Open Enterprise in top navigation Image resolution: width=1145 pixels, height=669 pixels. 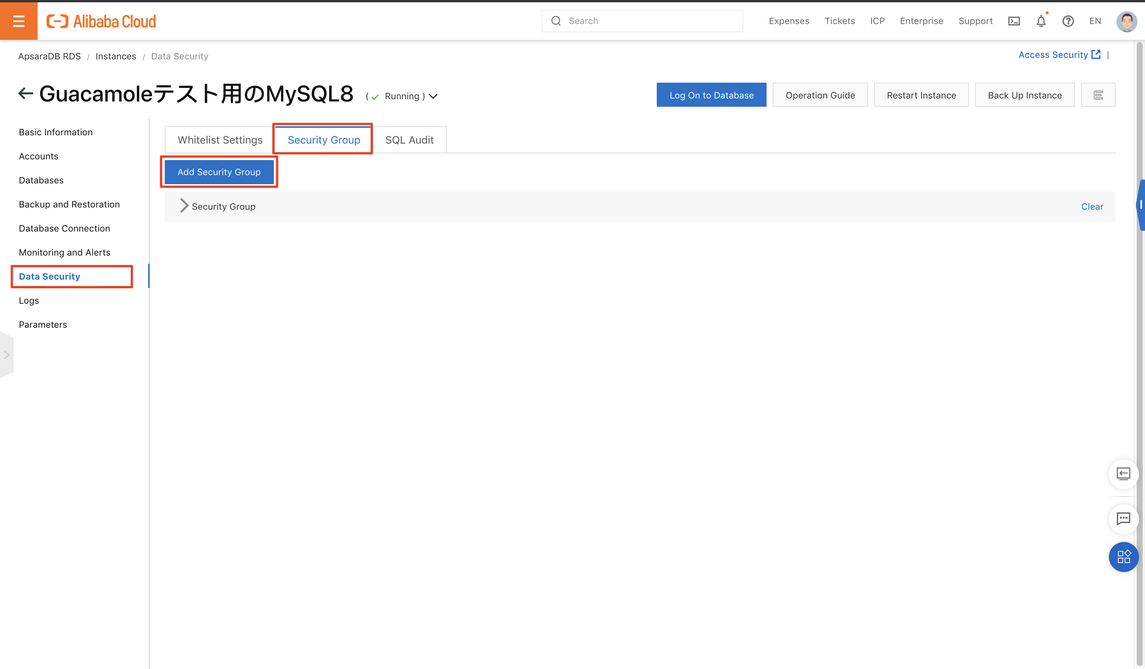point(922,21)
